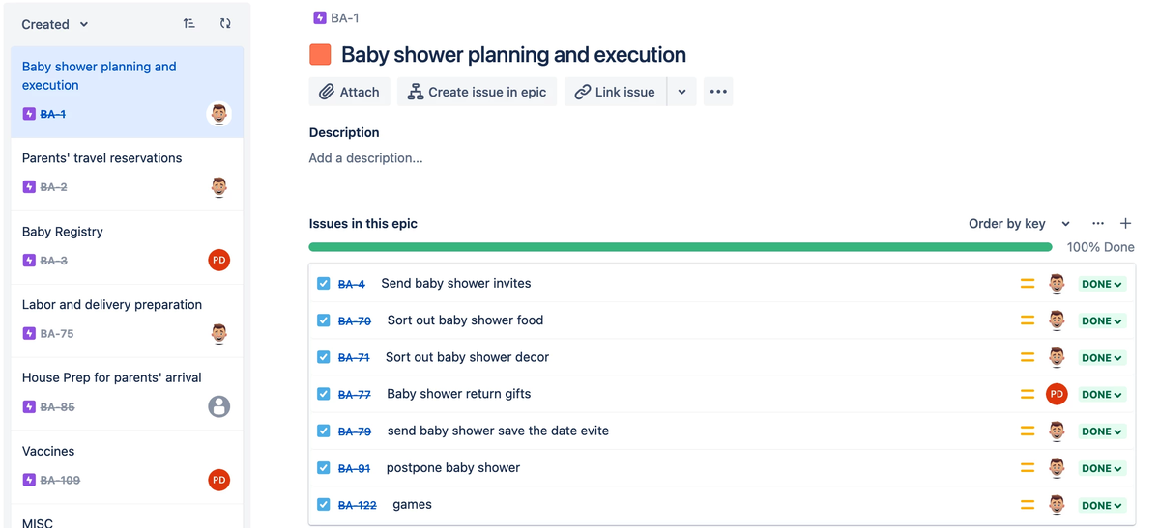
Task: Click the sort order icon beside Created
Action: [x=189, y=24]
